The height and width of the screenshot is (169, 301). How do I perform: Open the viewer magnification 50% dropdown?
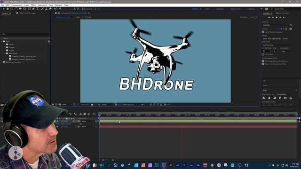[x=66, y=105]
